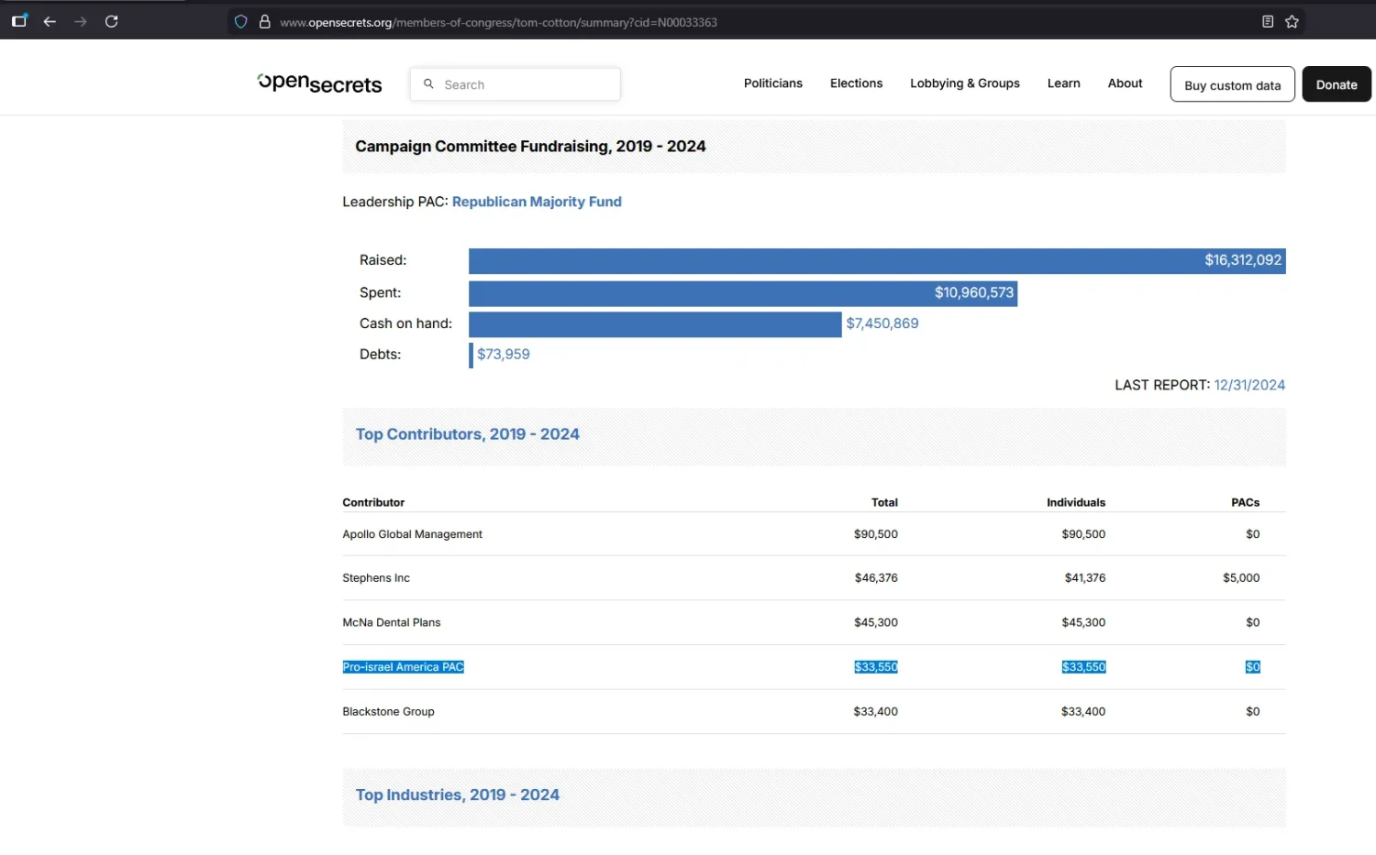Click the browser back arrow
The image size is (1376, 855).
[x=50, y=21]
